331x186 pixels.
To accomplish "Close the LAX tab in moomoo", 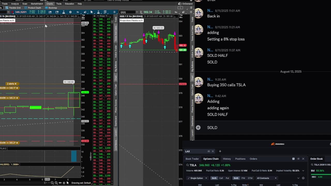I will (x=213, y=151).
